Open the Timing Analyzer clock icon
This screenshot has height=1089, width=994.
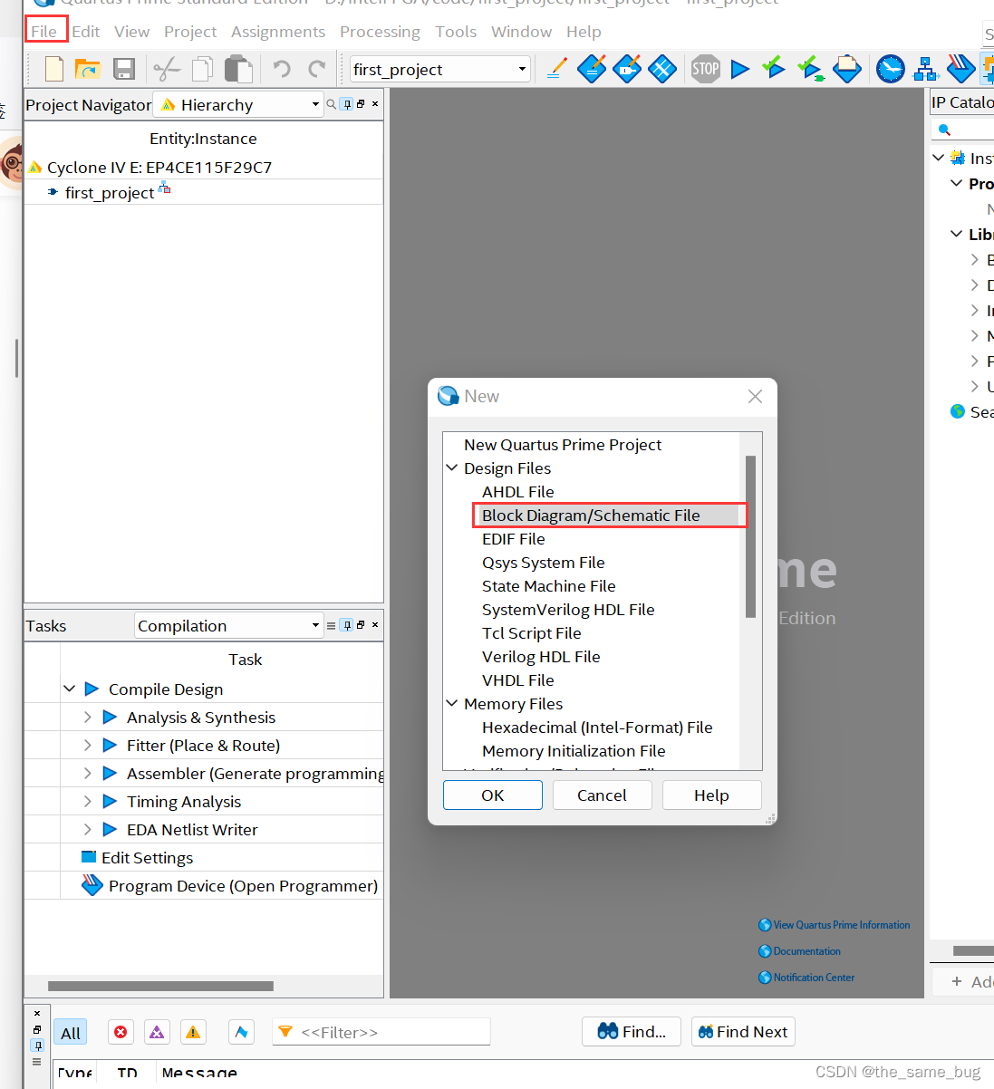pyautogui.click(x=891, y=69)
